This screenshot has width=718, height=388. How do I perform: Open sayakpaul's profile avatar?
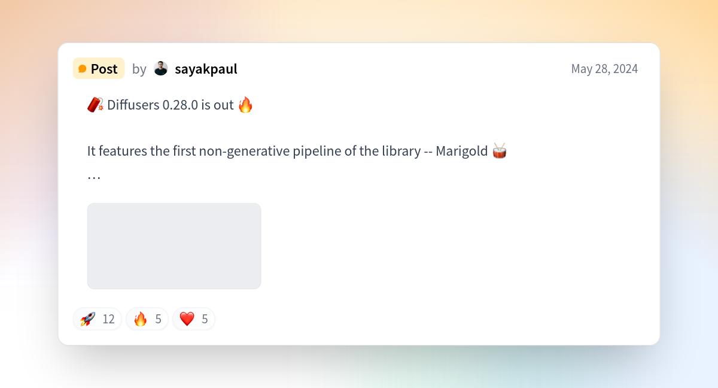click(x=161, y=69)
